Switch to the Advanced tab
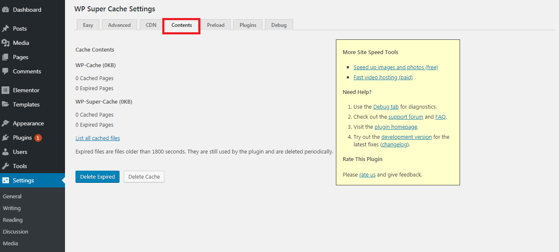The width and height of the screenshot is (559, 252). pyautogui.click(x=120, y=25)
